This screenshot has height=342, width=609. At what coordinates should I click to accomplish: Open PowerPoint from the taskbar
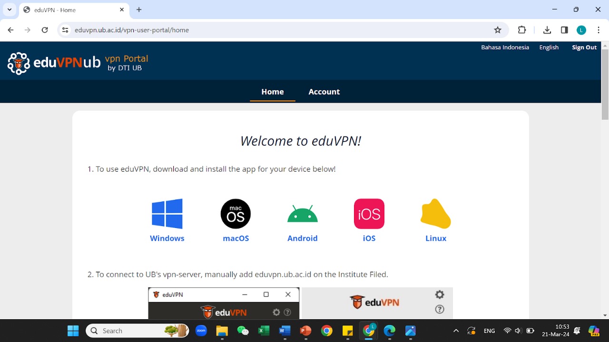306,331
